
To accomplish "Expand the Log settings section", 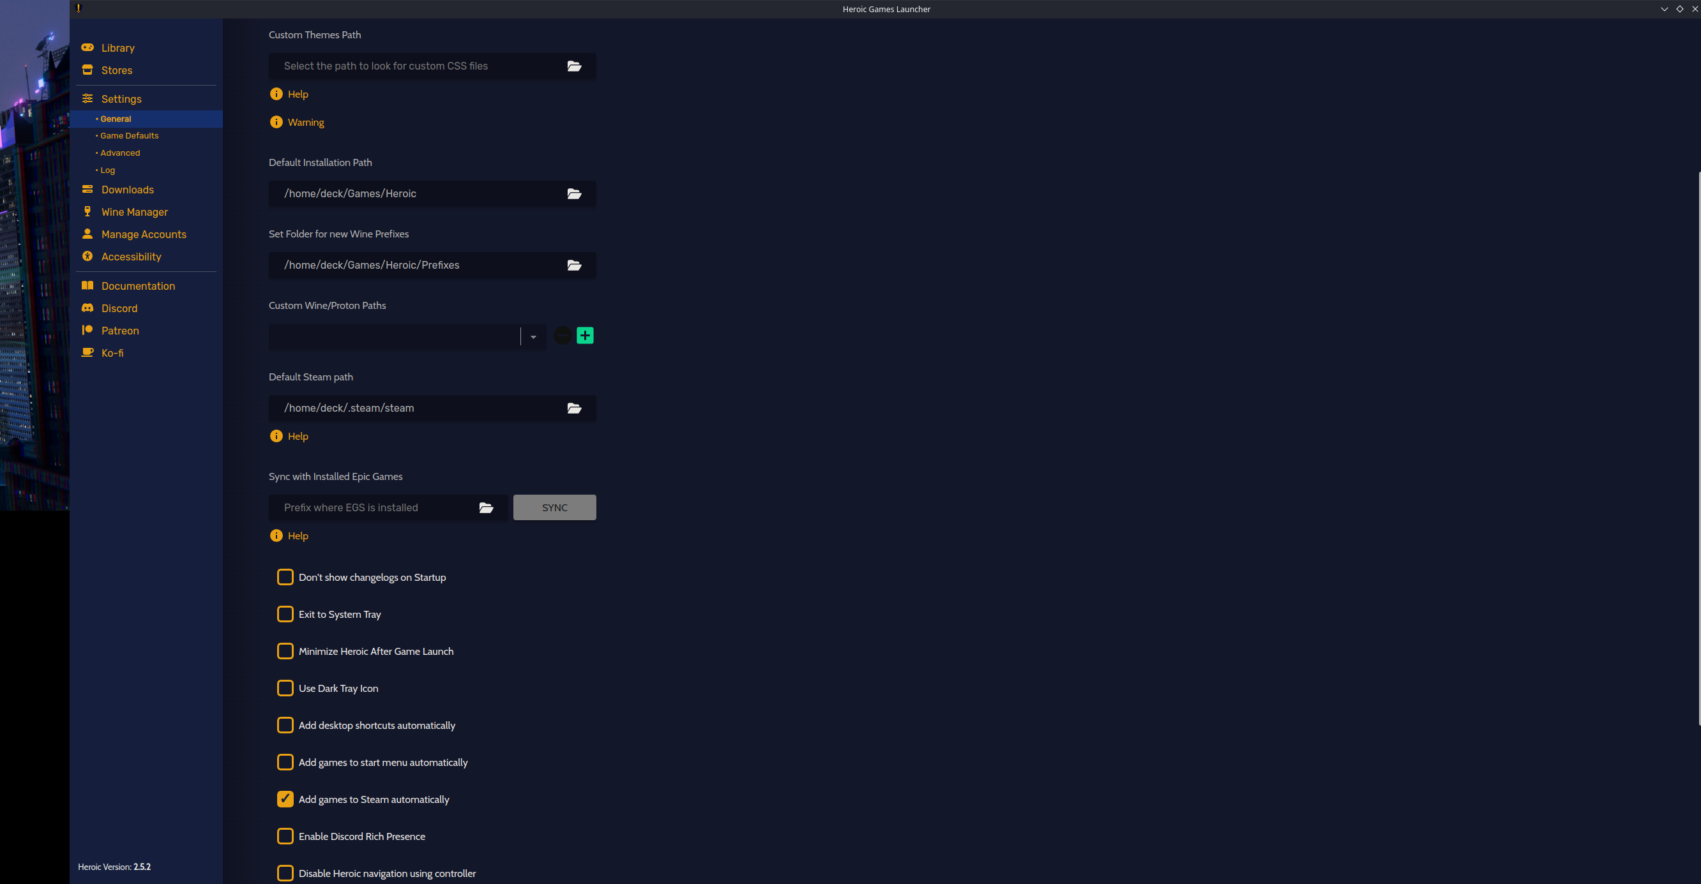I will tap(107, 169).
